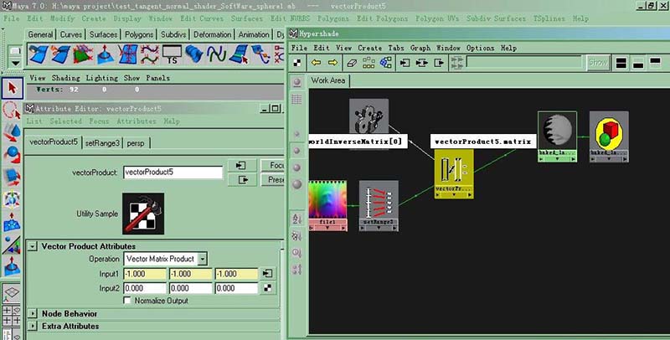Show only the top Hypershade tabs

655,63
